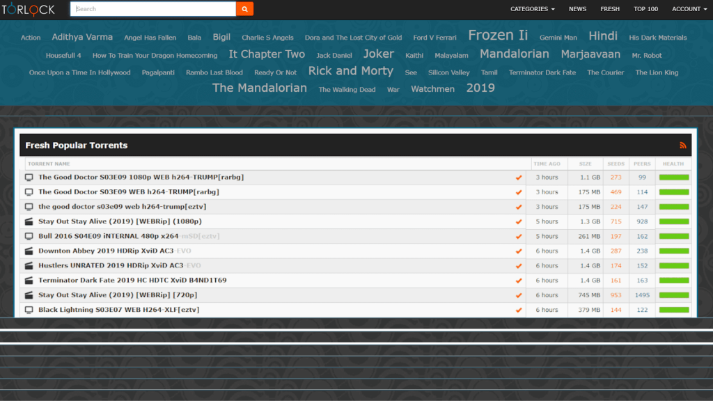Focus the Search input field

coord(153,8)
